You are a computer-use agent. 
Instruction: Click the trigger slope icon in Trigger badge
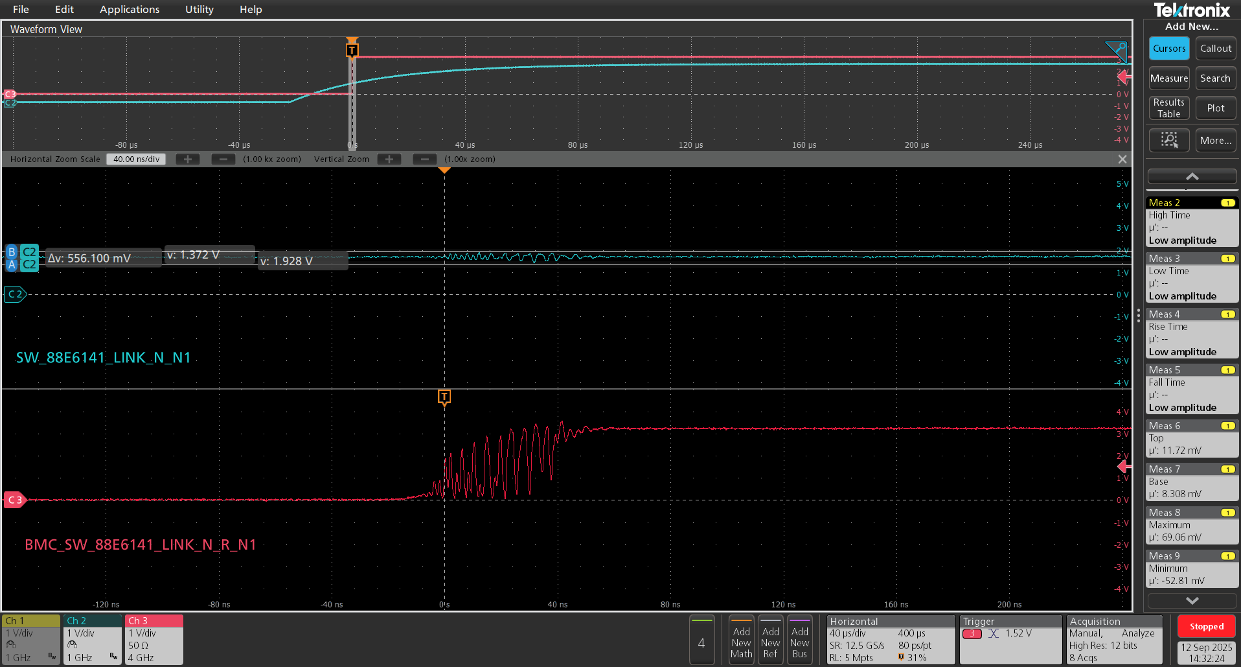point(994,633)
